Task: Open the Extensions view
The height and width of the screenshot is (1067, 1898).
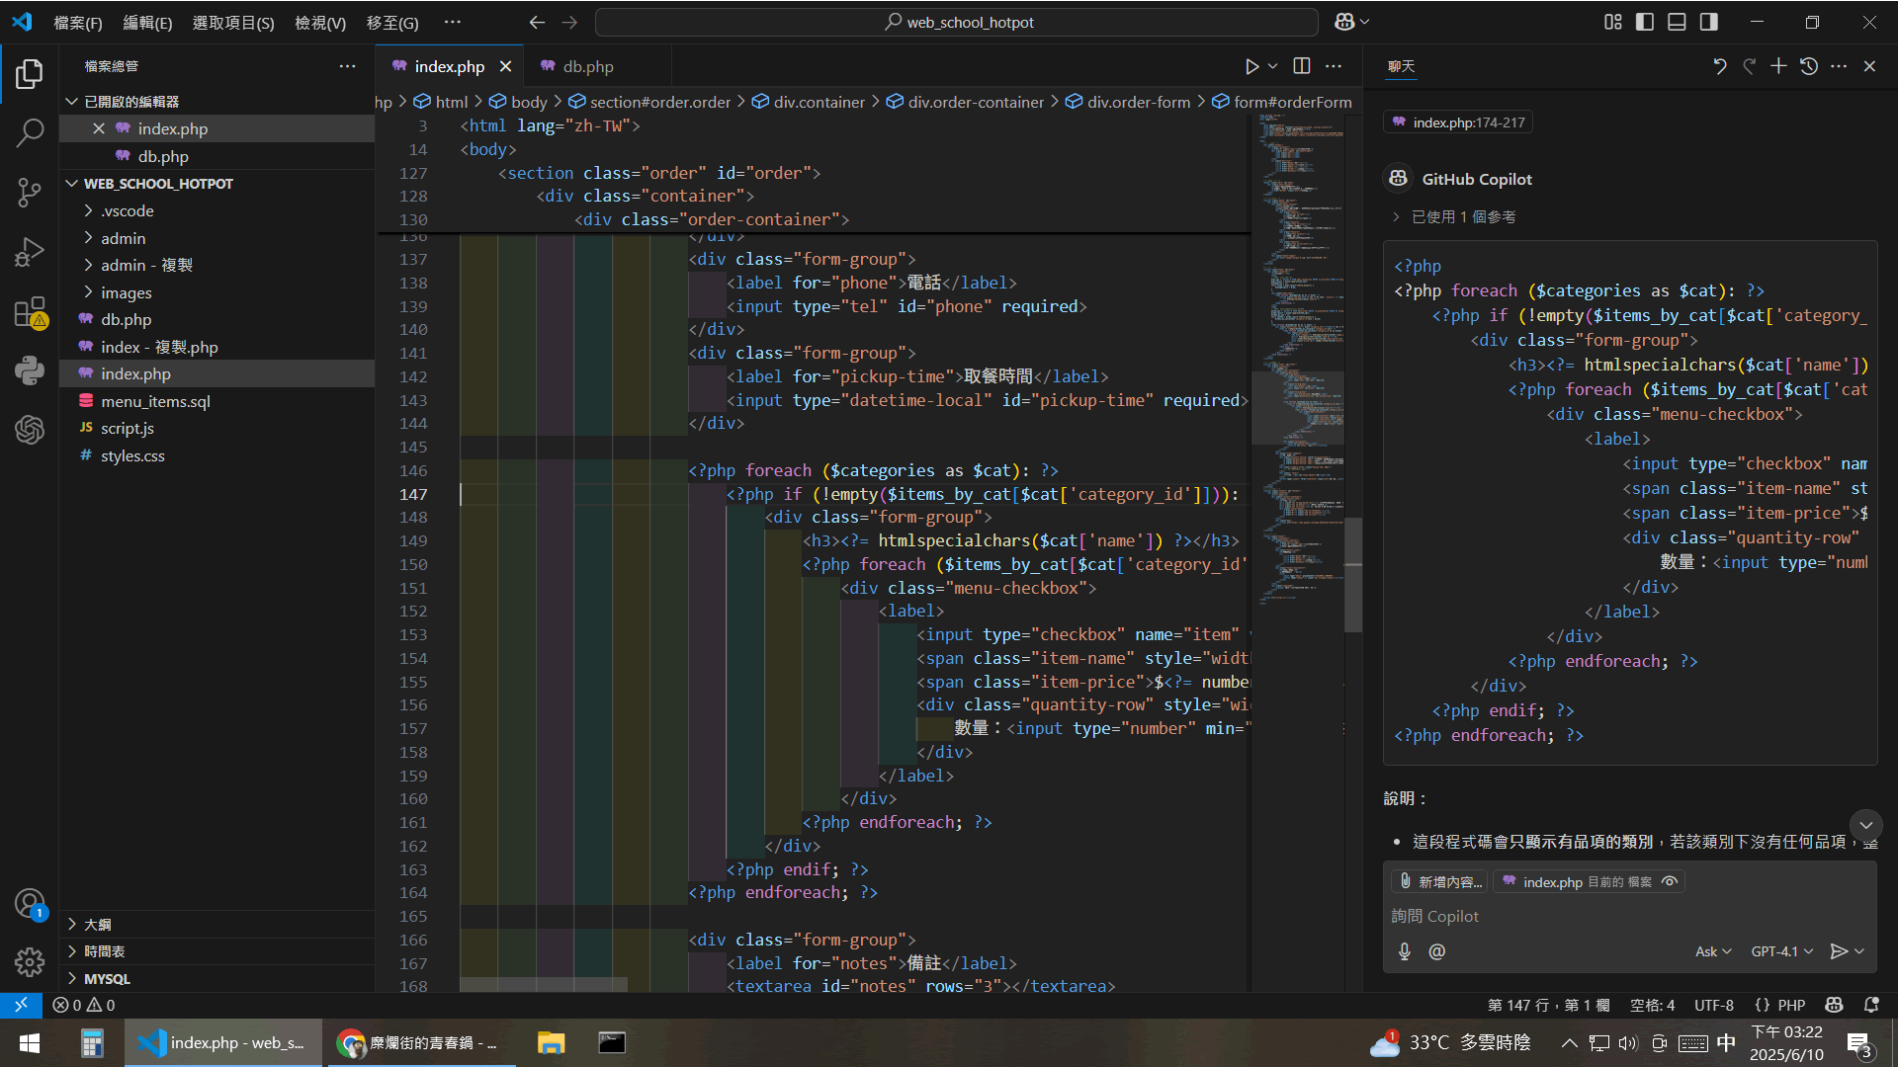Action: click(30, 313)
